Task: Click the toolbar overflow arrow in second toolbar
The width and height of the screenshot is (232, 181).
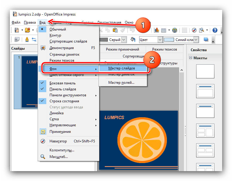Action: click(x=213, y=40)
